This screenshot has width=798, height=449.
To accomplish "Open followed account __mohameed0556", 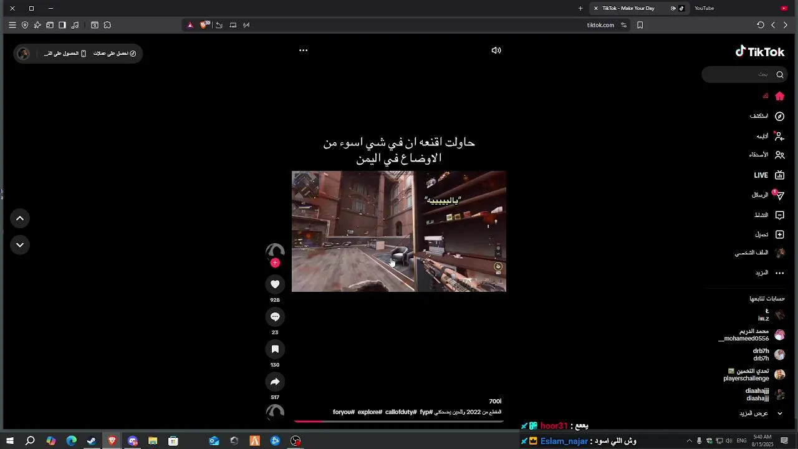I will point(751,335).
